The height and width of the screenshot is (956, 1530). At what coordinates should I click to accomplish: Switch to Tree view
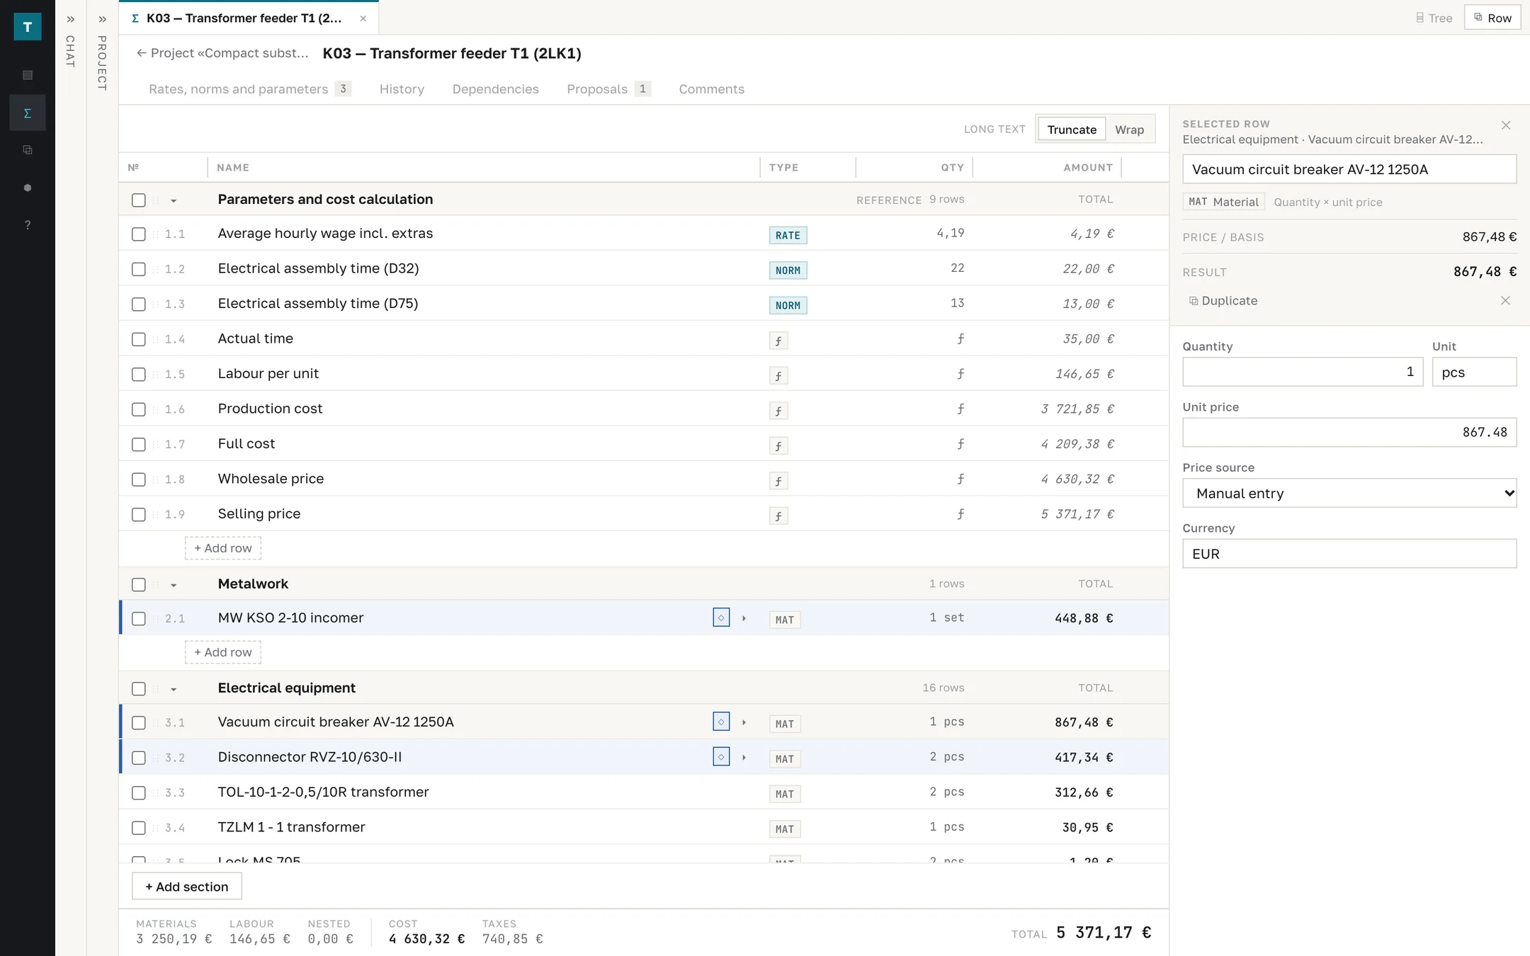[x=1434, y=18]
